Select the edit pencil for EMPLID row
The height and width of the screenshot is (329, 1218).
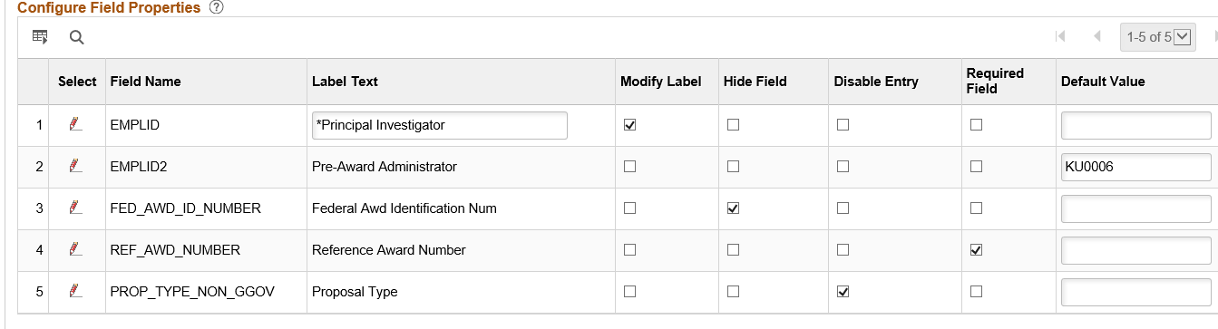(76, 125)
